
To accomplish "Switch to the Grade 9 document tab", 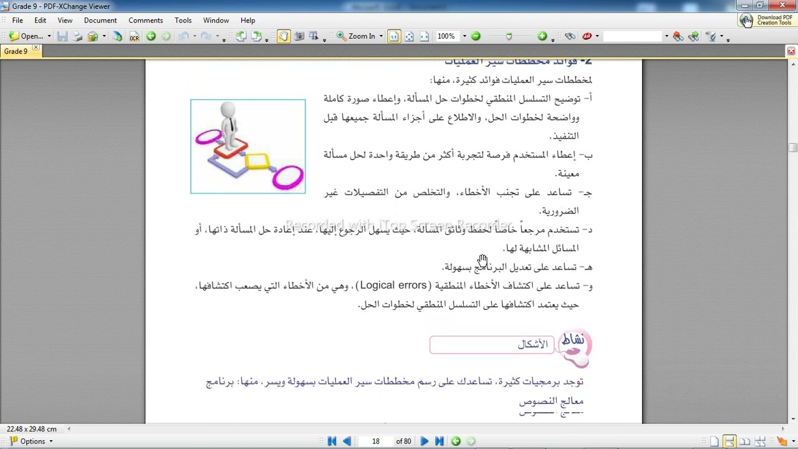I will click(x=16, y=51).
